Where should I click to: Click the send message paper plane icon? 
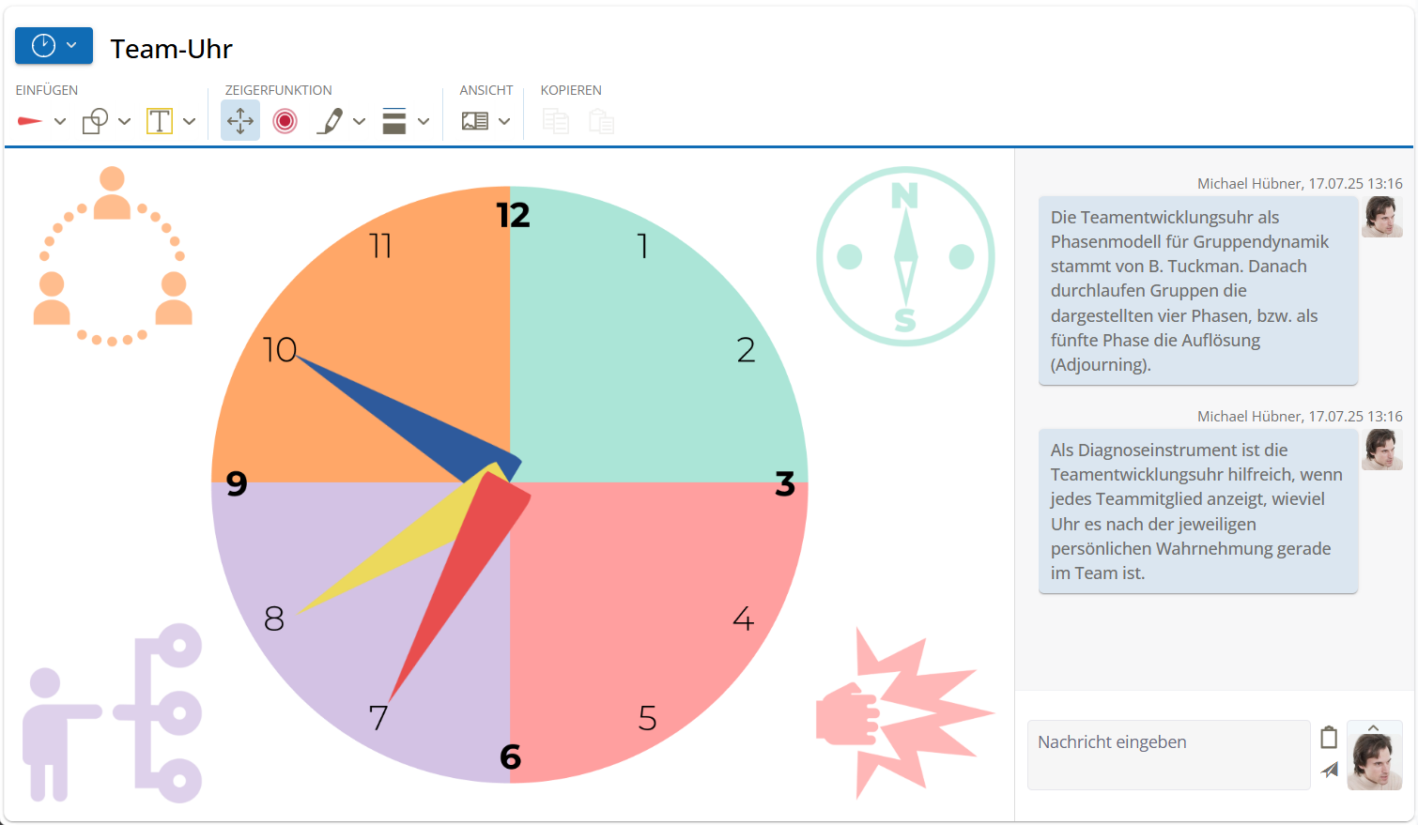1329,771
